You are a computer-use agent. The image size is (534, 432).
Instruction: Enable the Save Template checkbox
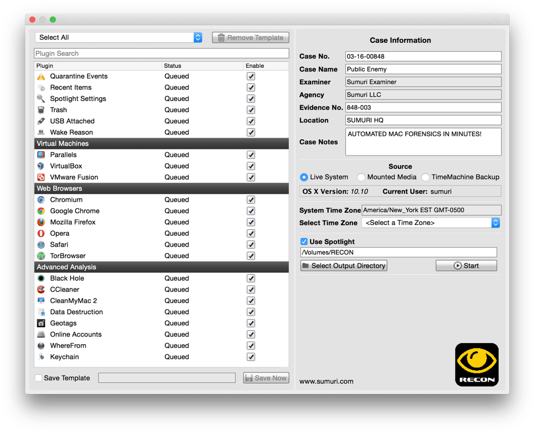click(38, 378)
